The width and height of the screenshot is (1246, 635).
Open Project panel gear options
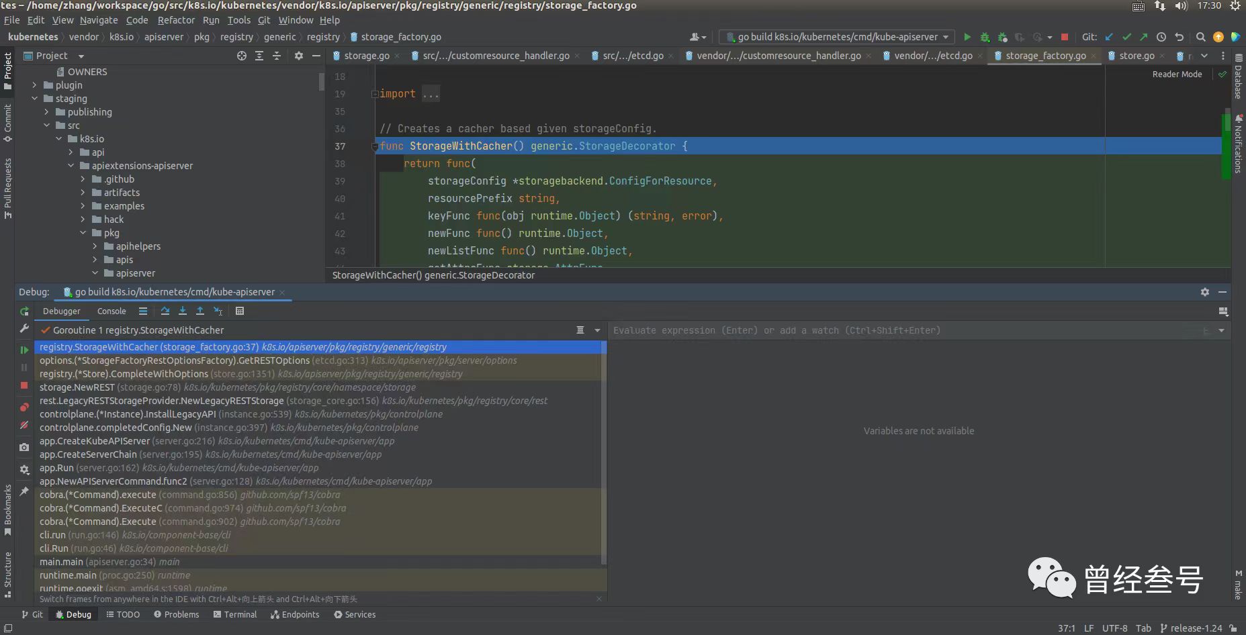tap(299, 56)
